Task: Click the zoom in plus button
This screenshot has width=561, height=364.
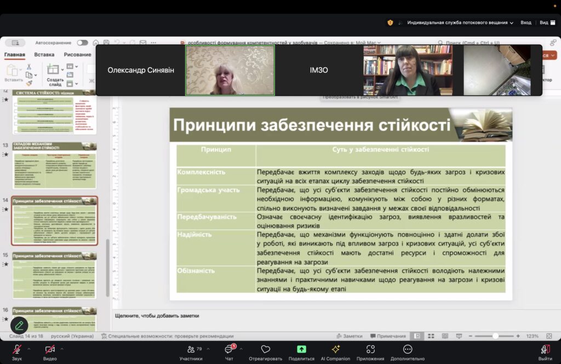Action: pyautogui.click(x=518, y=336)
